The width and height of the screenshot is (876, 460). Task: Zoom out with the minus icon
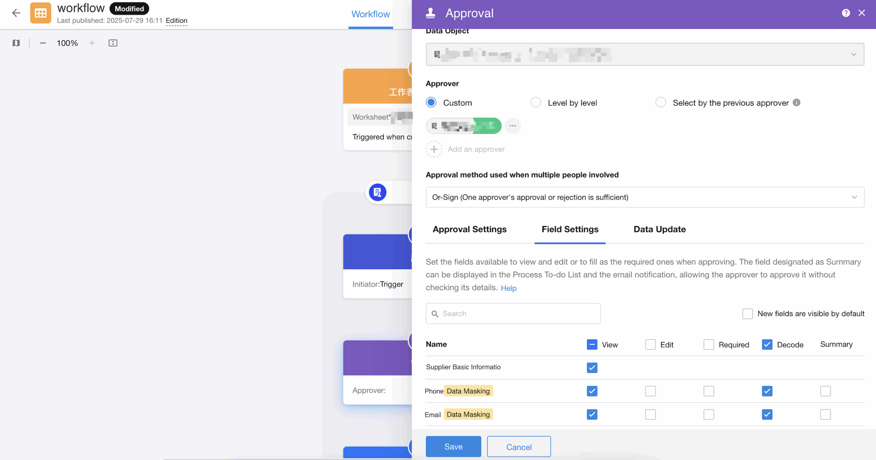click(x=43, y=43)
